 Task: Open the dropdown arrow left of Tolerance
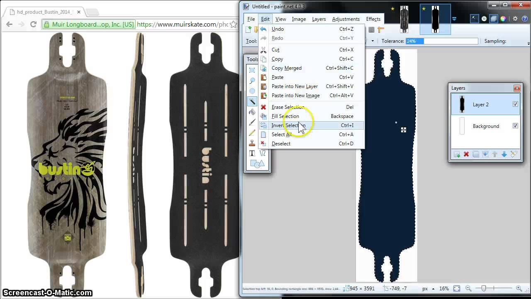373,41
